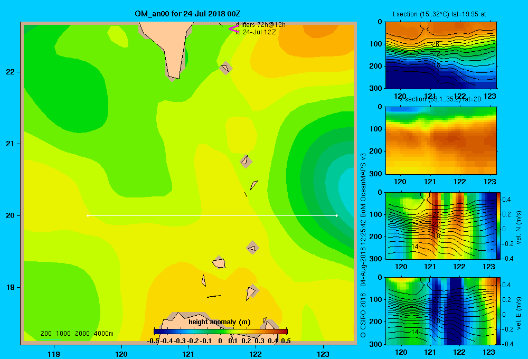The image size is (528, 359).
Task: Click the main map's 123 longitude label
Action: click(323, 354)
